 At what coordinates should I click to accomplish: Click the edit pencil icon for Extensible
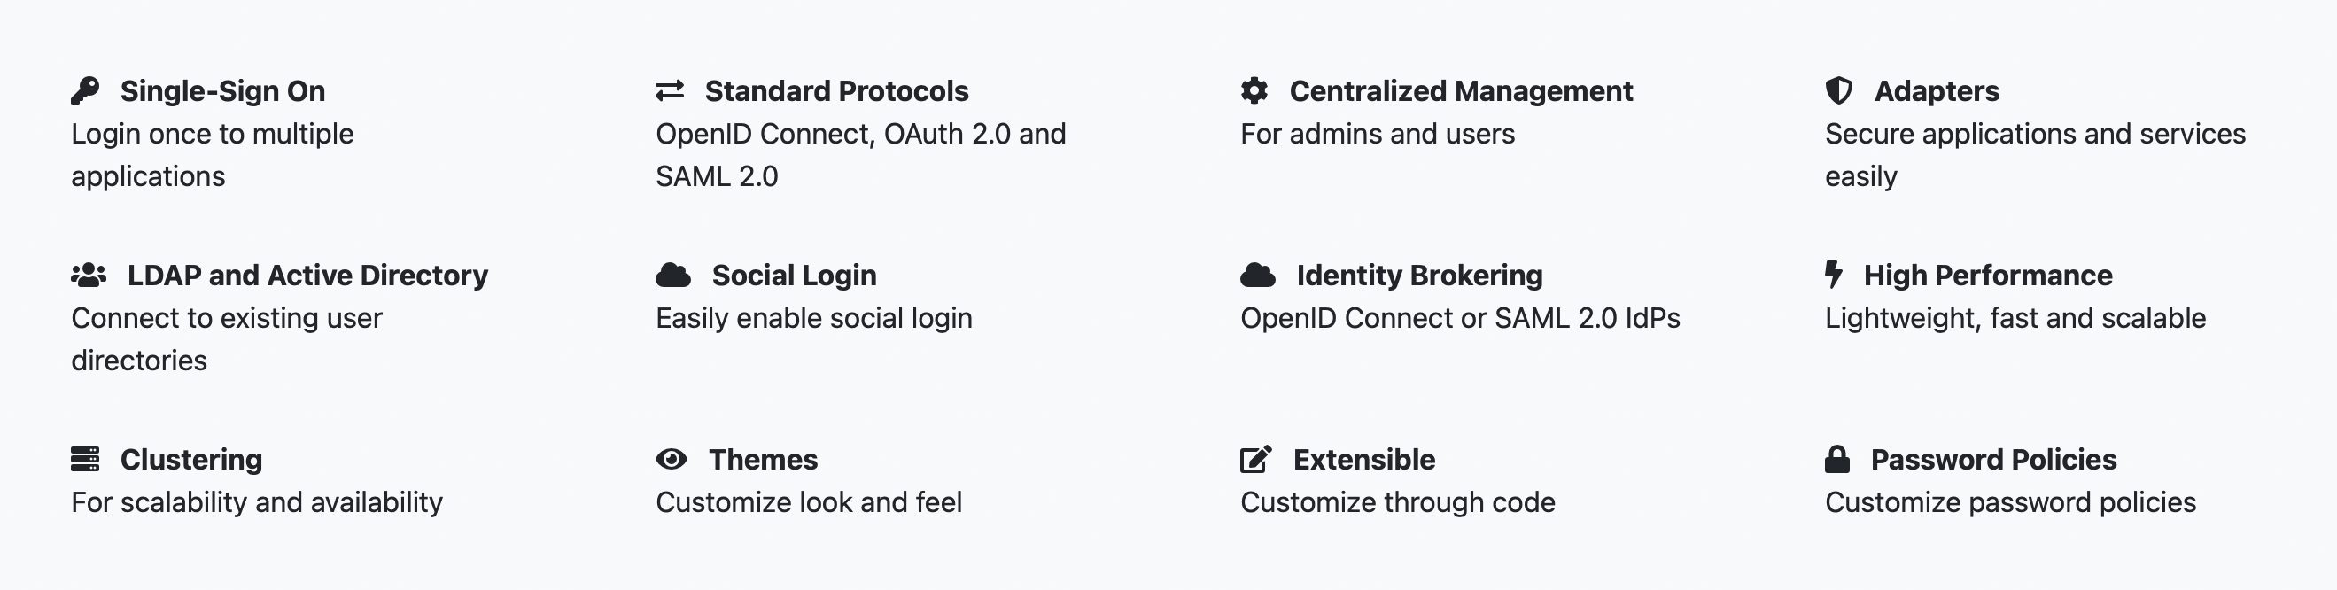click(1256, 459)
